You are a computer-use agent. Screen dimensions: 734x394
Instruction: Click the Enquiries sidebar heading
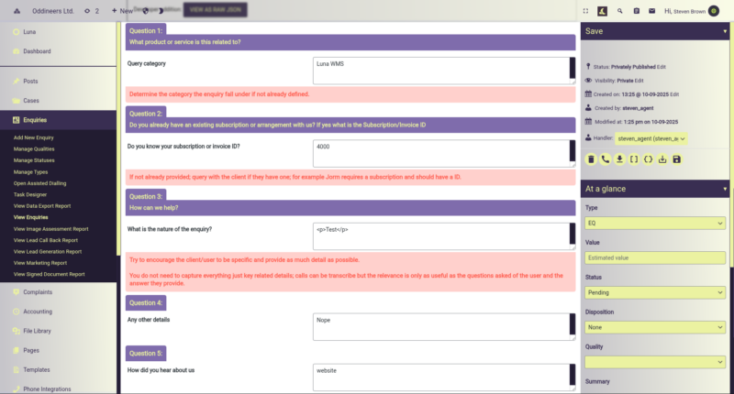(35, 120)
